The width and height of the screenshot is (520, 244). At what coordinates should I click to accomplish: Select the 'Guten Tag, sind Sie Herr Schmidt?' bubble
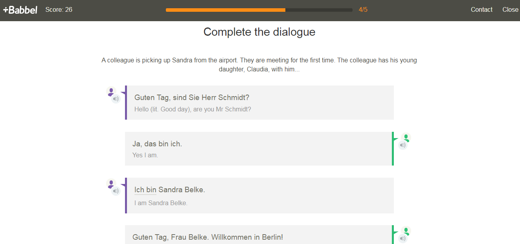259,102
